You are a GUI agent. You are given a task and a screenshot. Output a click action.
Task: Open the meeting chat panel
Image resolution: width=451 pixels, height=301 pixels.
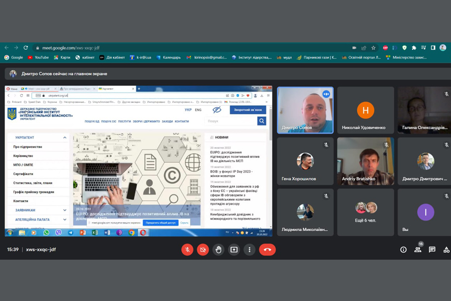pyautogui.click(x=432, y=250)
